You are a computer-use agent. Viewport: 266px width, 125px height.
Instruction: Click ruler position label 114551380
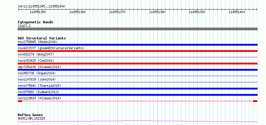[157, 12]
